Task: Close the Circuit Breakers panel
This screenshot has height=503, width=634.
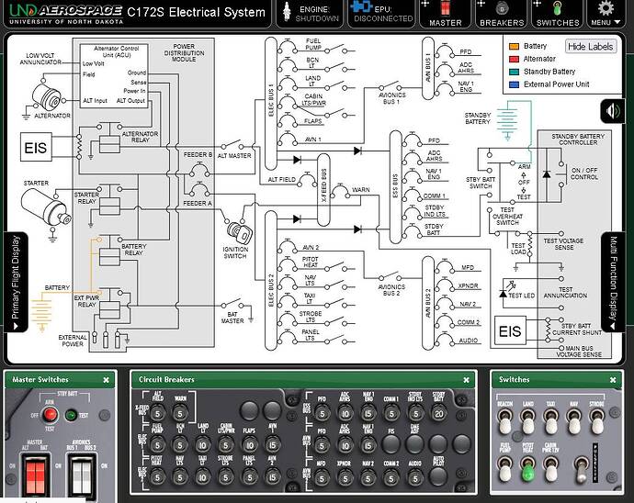Action: 468,379
